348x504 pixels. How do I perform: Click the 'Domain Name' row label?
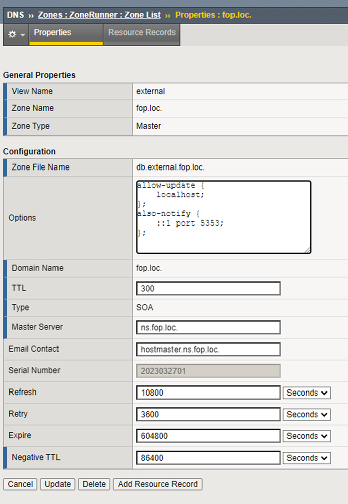[38, 268]
